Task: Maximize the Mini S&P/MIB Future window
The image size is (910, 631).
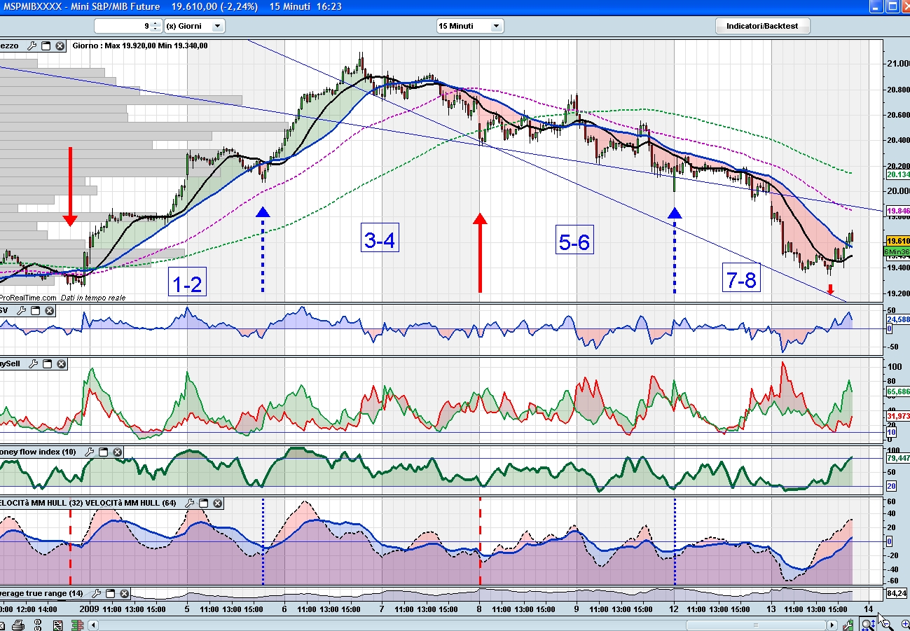Action: coord(892,6)
